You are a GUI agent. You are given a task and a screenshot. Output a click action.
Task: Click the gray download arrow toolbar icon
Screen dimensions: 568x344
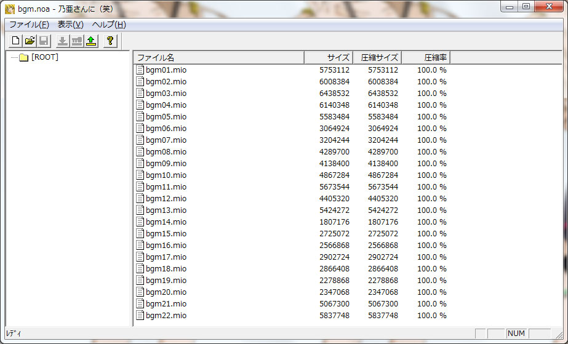coord(62,41)
